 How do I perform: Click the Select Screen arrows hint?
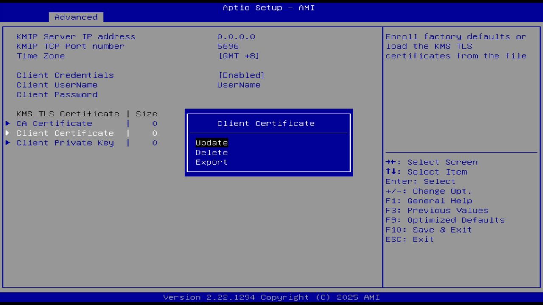(x=431, y=162)
